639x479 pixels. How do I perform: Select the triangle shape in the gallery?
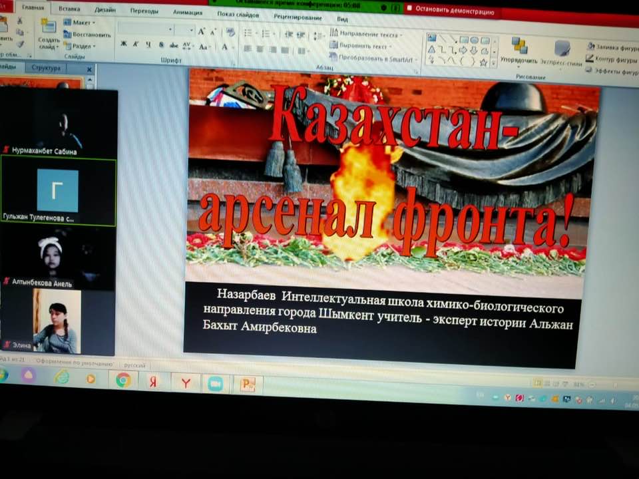[x=431, y=50]
